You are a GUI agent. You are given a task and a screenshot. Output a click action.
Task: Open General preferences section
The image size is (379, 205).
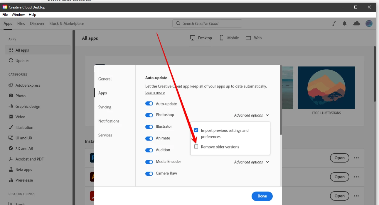point(105,79)
